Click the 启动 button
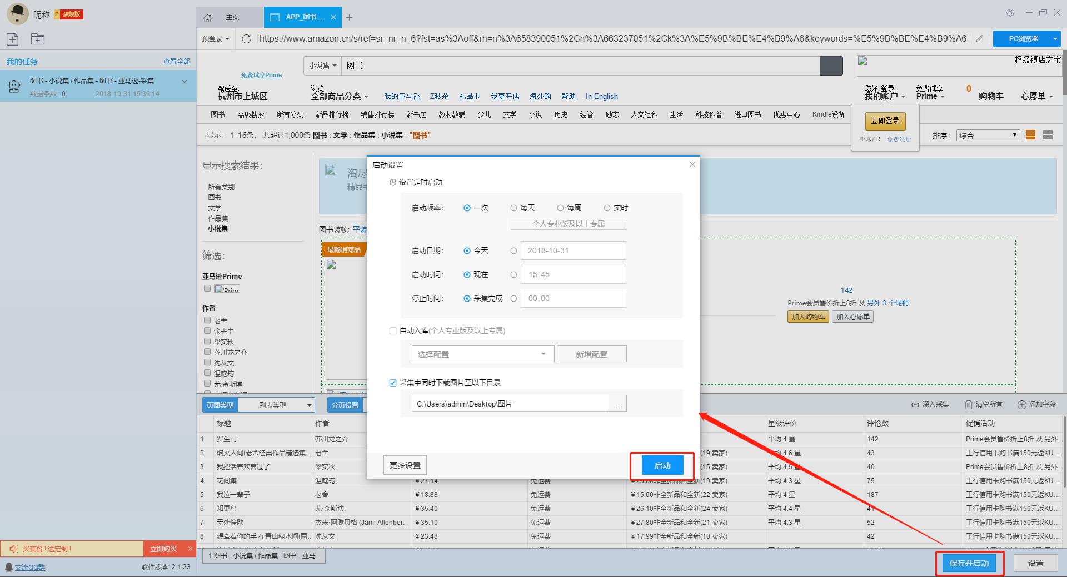This screenshot has height=577, width=1067. pyautogui.click(x=662, y=465)
